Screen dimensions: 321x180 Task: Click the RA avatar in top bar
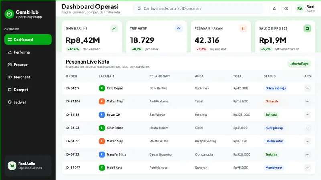300,8
